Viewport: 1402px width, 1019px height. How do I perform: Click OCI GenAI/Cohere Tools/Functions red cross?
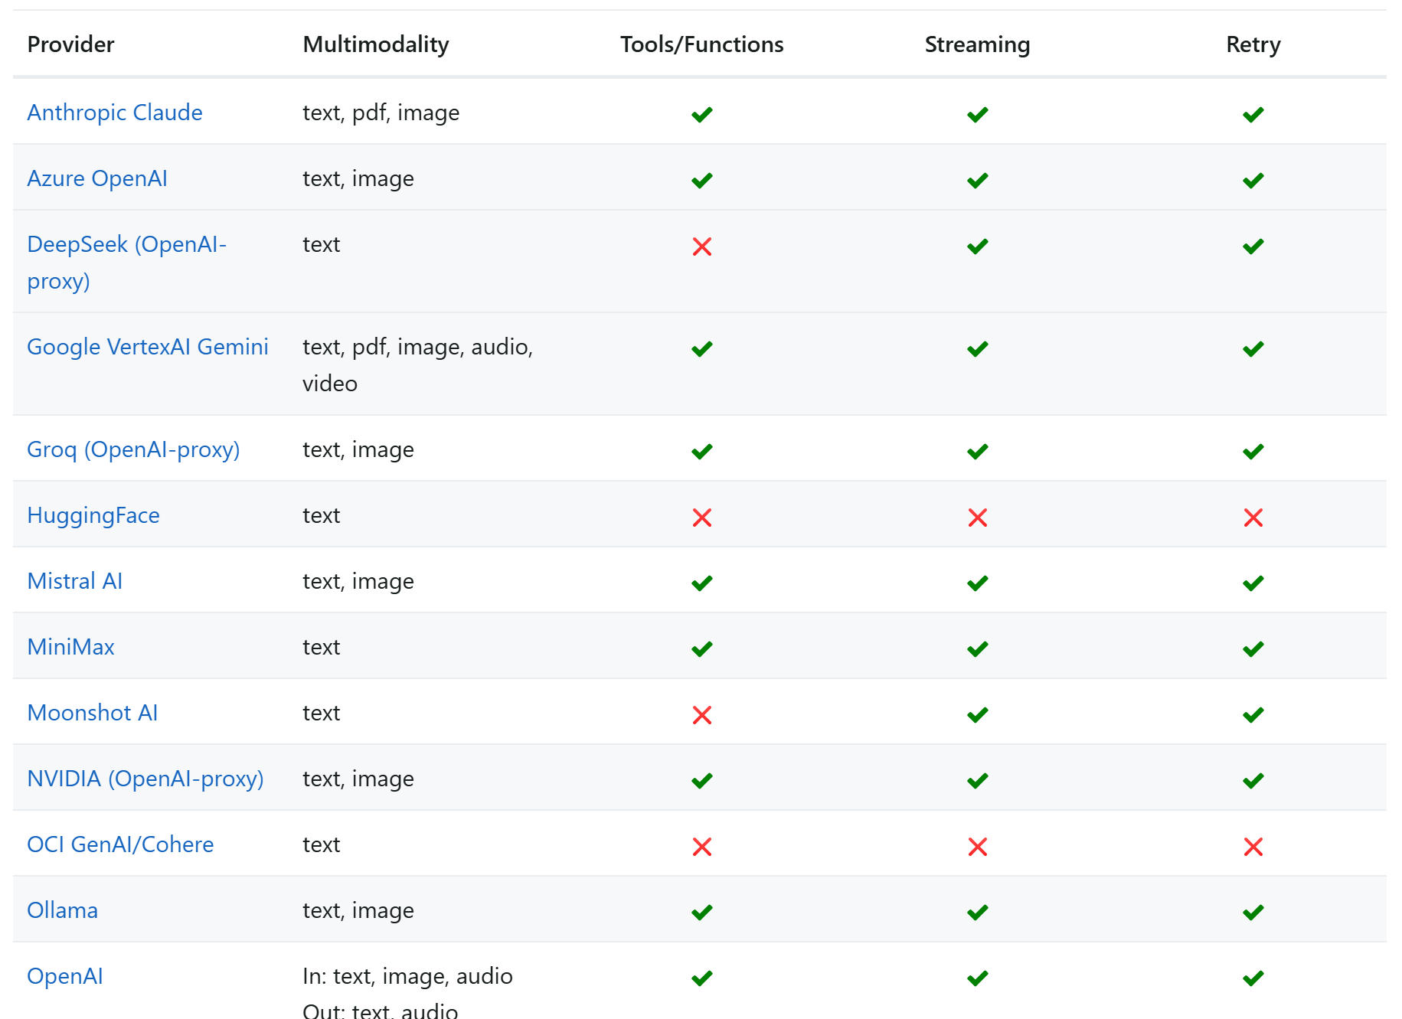(x=702, y=847)
